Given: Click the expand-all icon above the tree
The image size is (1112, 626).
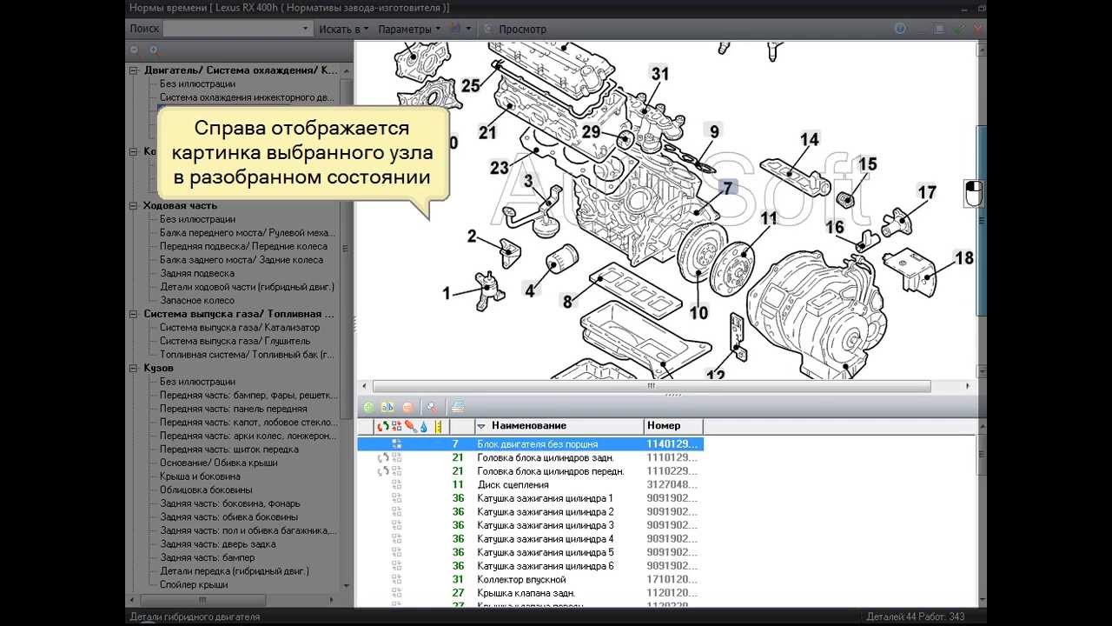Looking at the screenshot, I should tap(153, 50).
